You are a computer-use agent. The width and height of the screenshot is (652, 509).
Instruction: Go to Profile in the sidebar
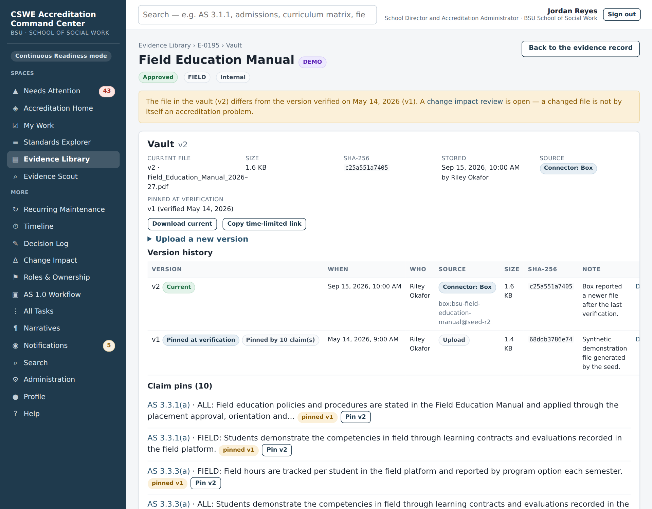(63, 397)
